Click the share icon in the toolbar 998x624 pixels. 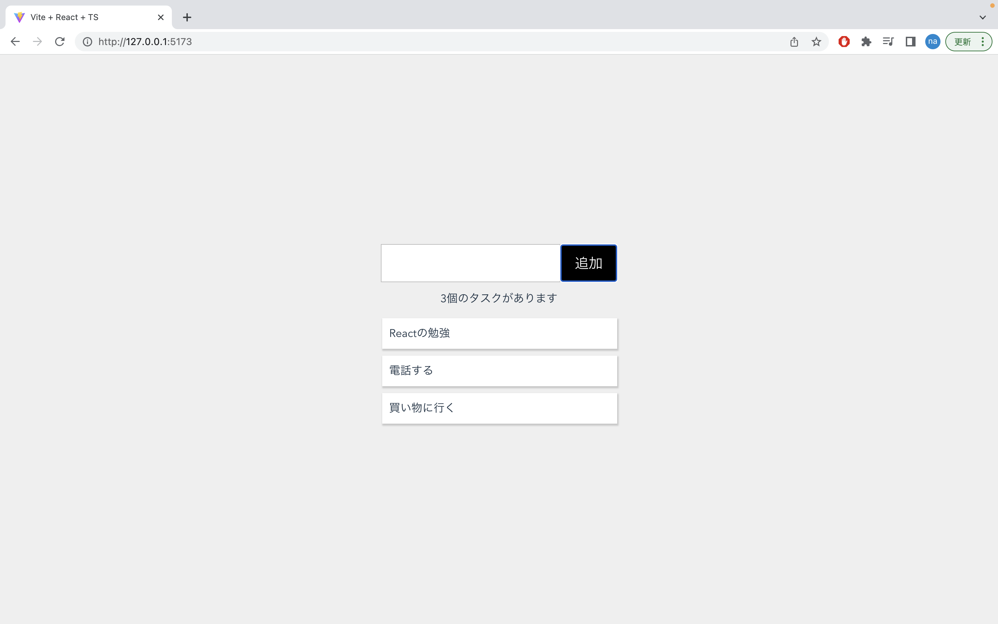[794, 41]
